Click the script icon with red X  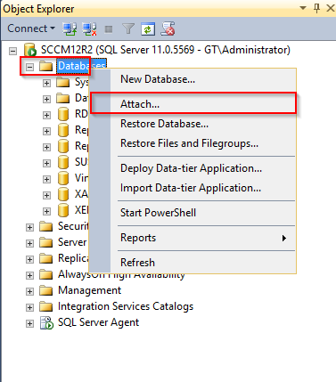click(168, 28)
